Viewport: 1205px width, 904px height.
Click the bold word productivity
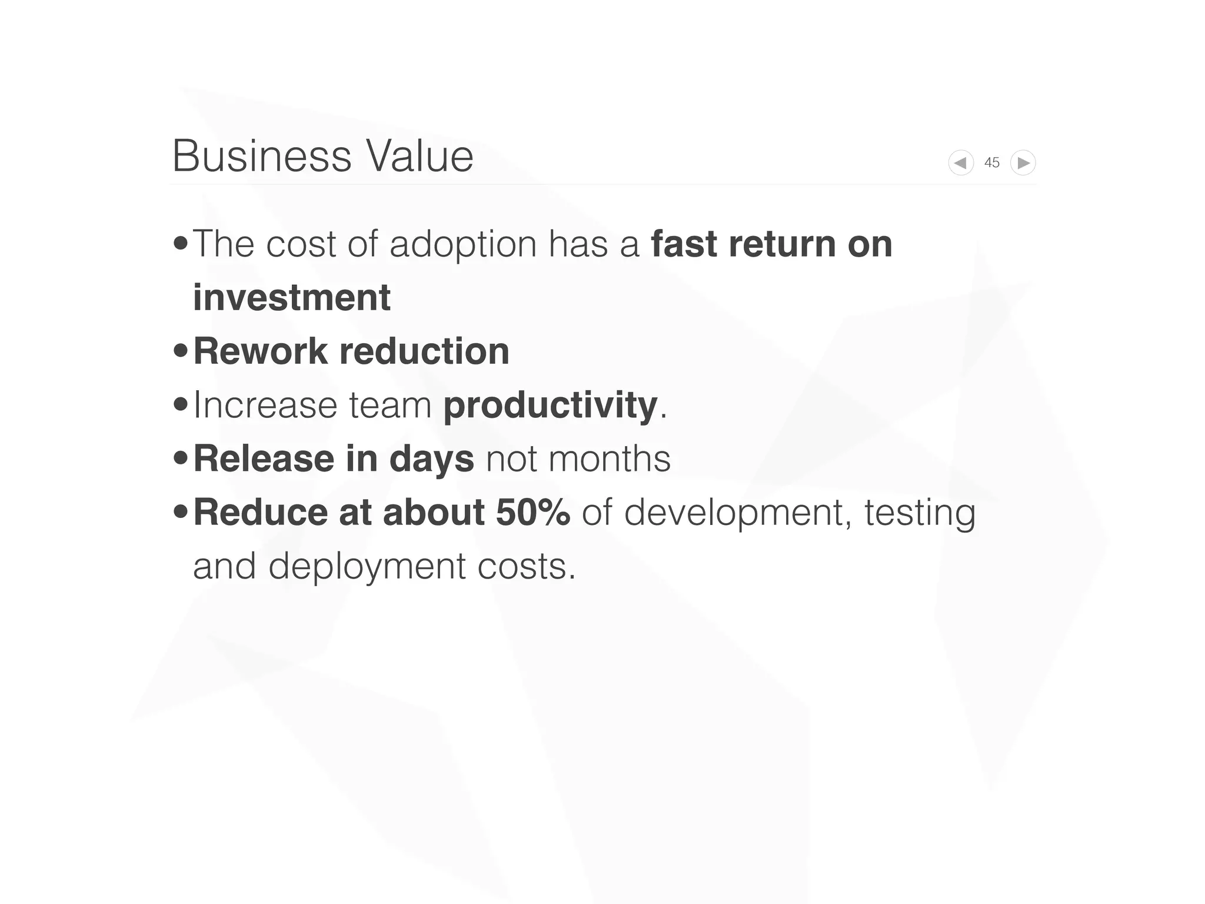550,406
